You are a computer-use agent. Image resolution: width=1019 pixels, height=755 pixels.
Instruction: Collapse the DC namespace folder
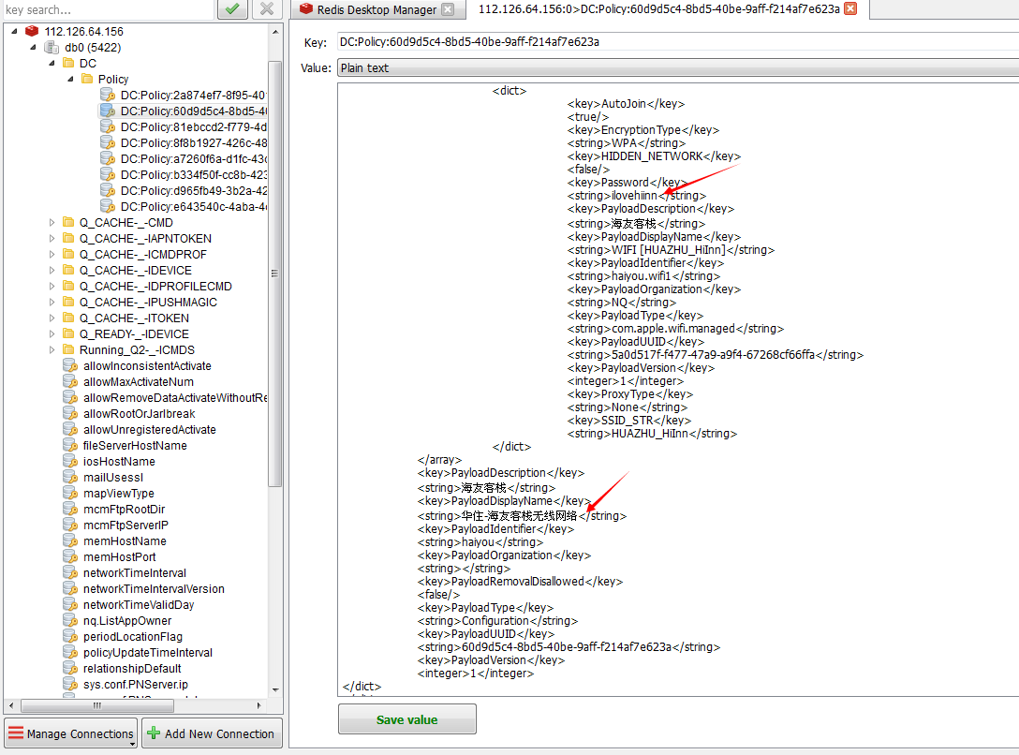(52, 63)
